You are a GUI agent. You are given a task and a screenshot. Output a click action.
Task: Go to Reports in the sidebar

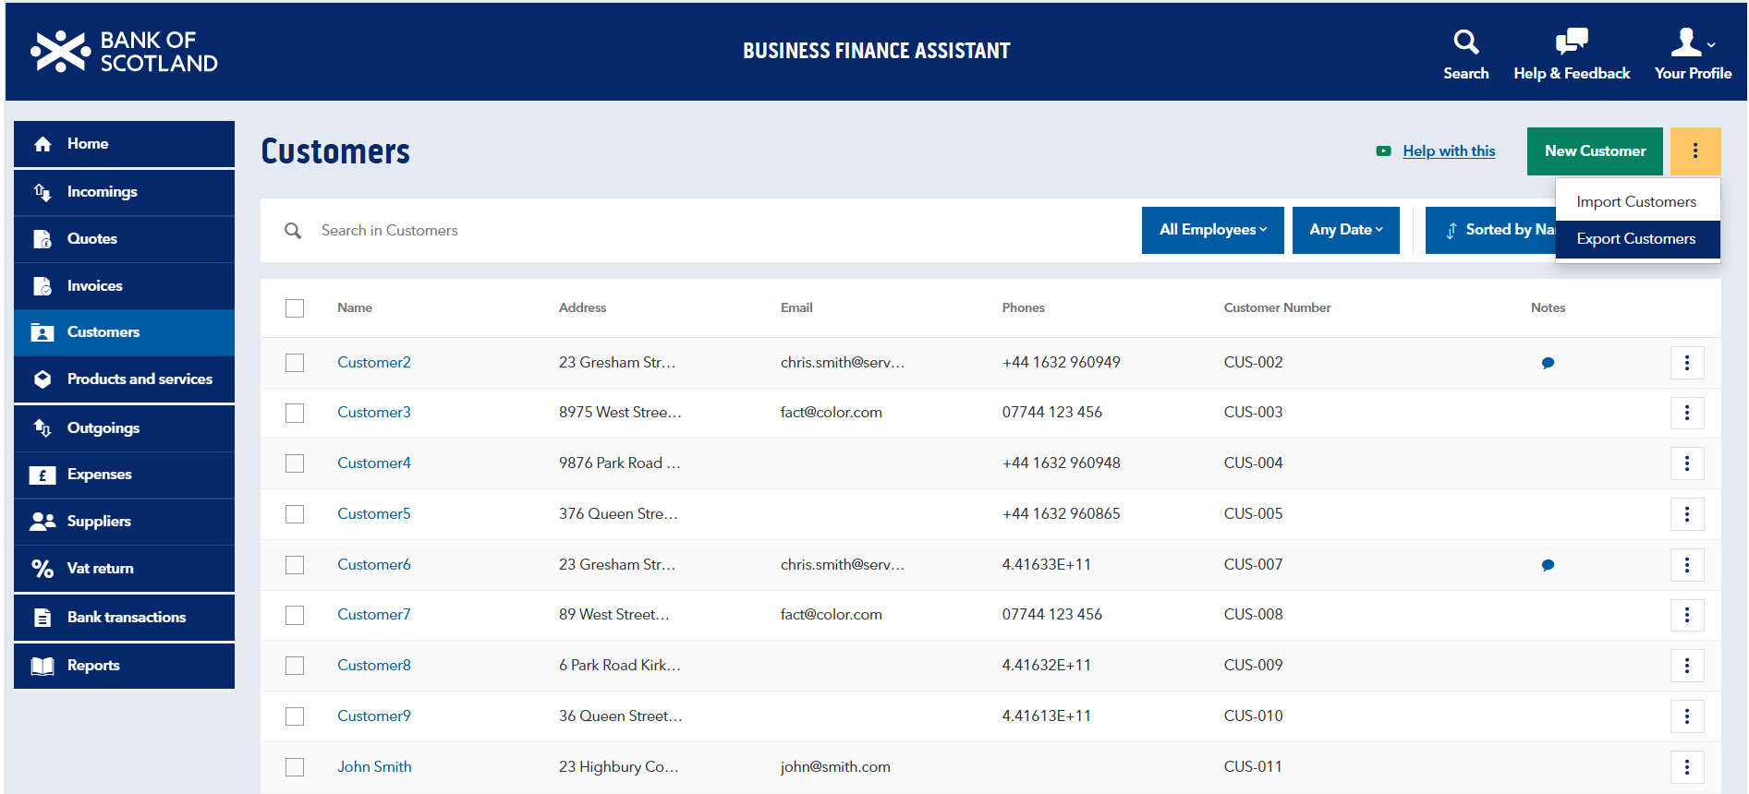(x=124, y=666)
